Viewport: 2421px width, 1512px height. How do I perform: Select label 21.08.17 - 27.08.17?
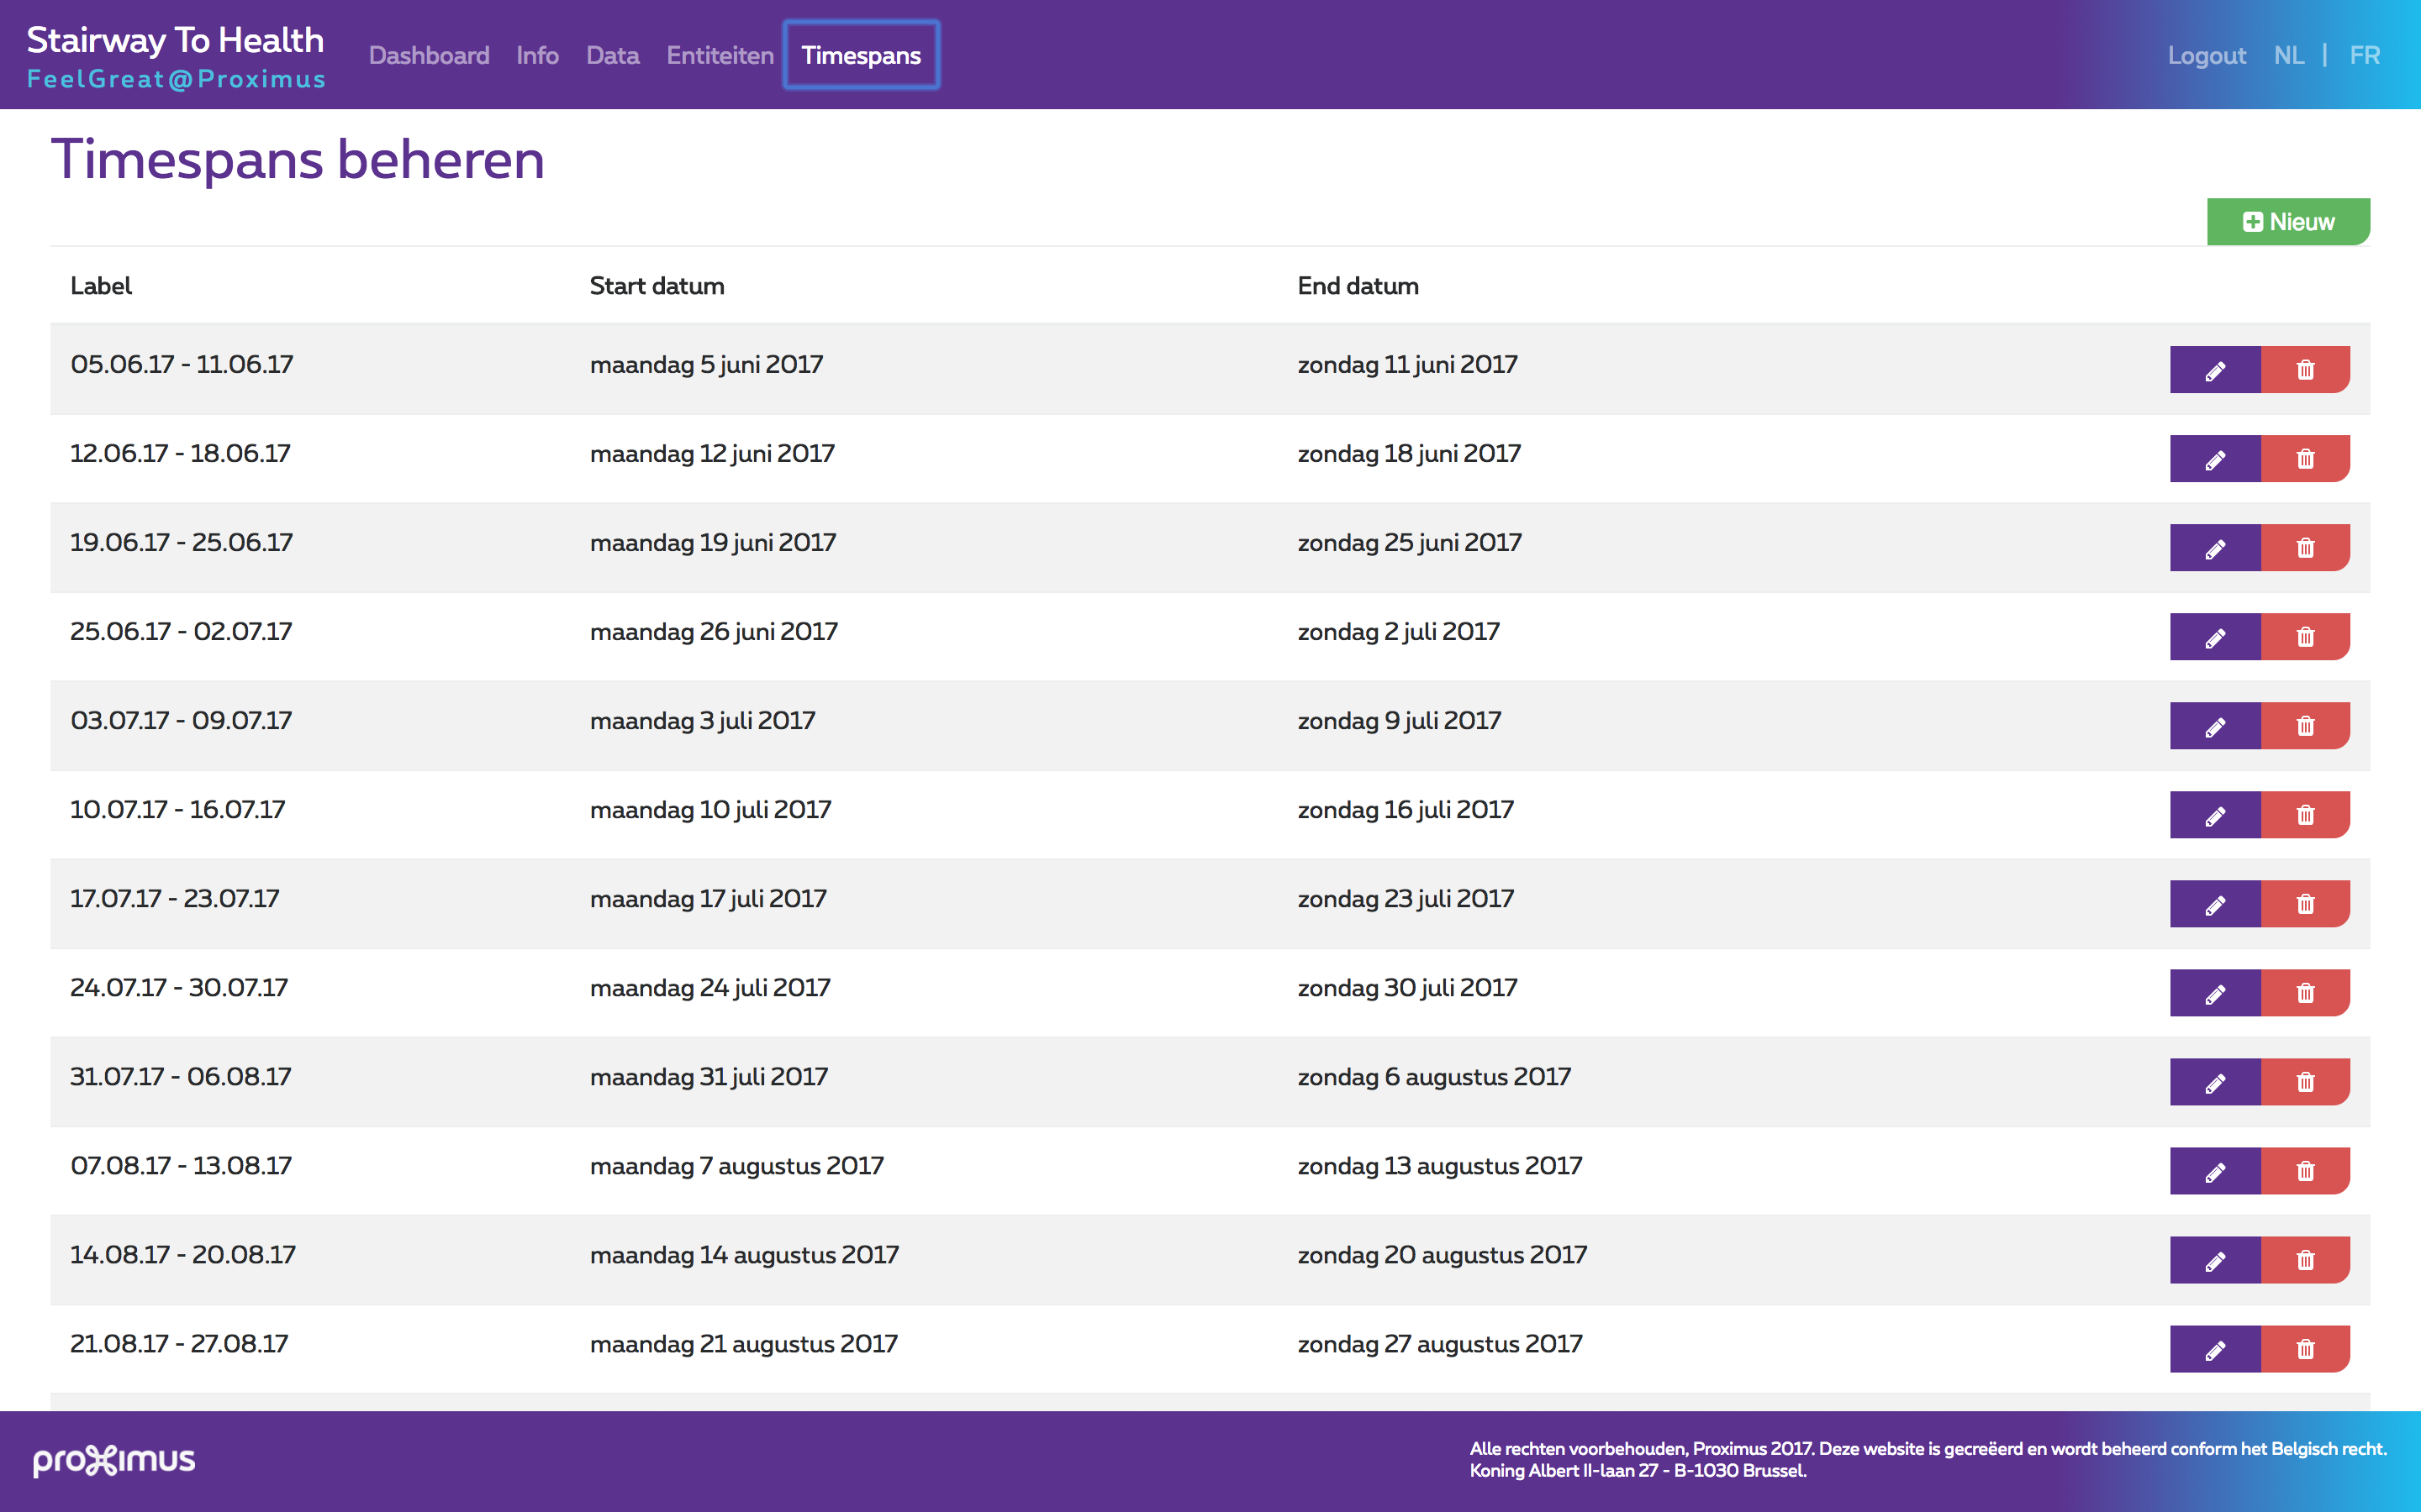pos(179,1343)
